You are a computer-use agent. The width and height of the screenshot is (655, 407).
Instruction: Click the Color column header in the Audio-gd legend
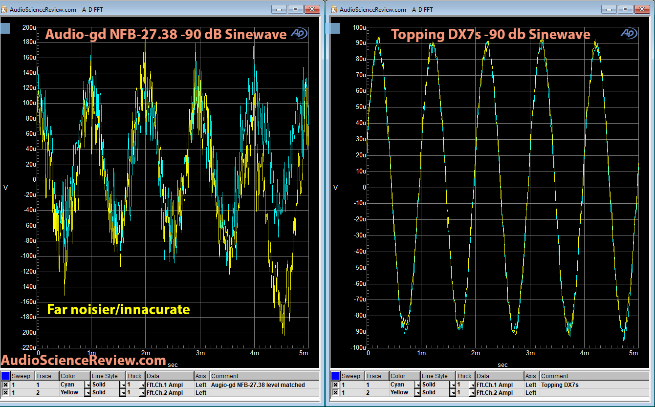pyautogui.click(x=75, y=376)
